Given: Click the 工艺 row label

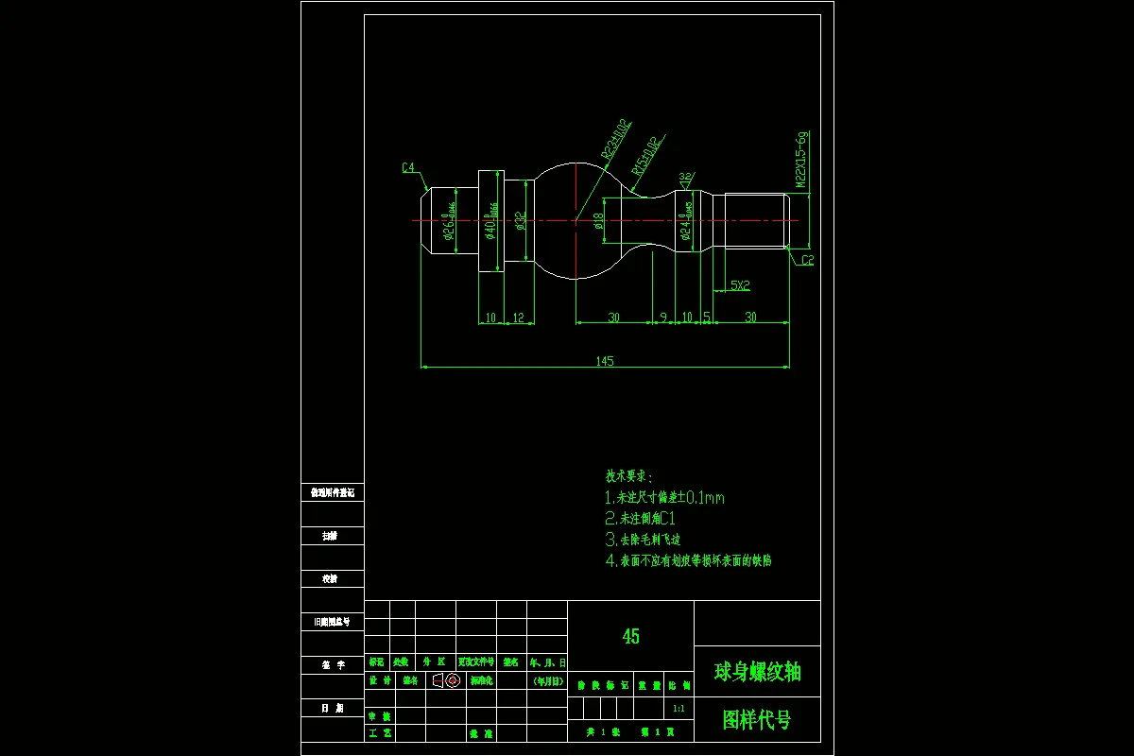Looking at the screenshot, I should [380, 733].
